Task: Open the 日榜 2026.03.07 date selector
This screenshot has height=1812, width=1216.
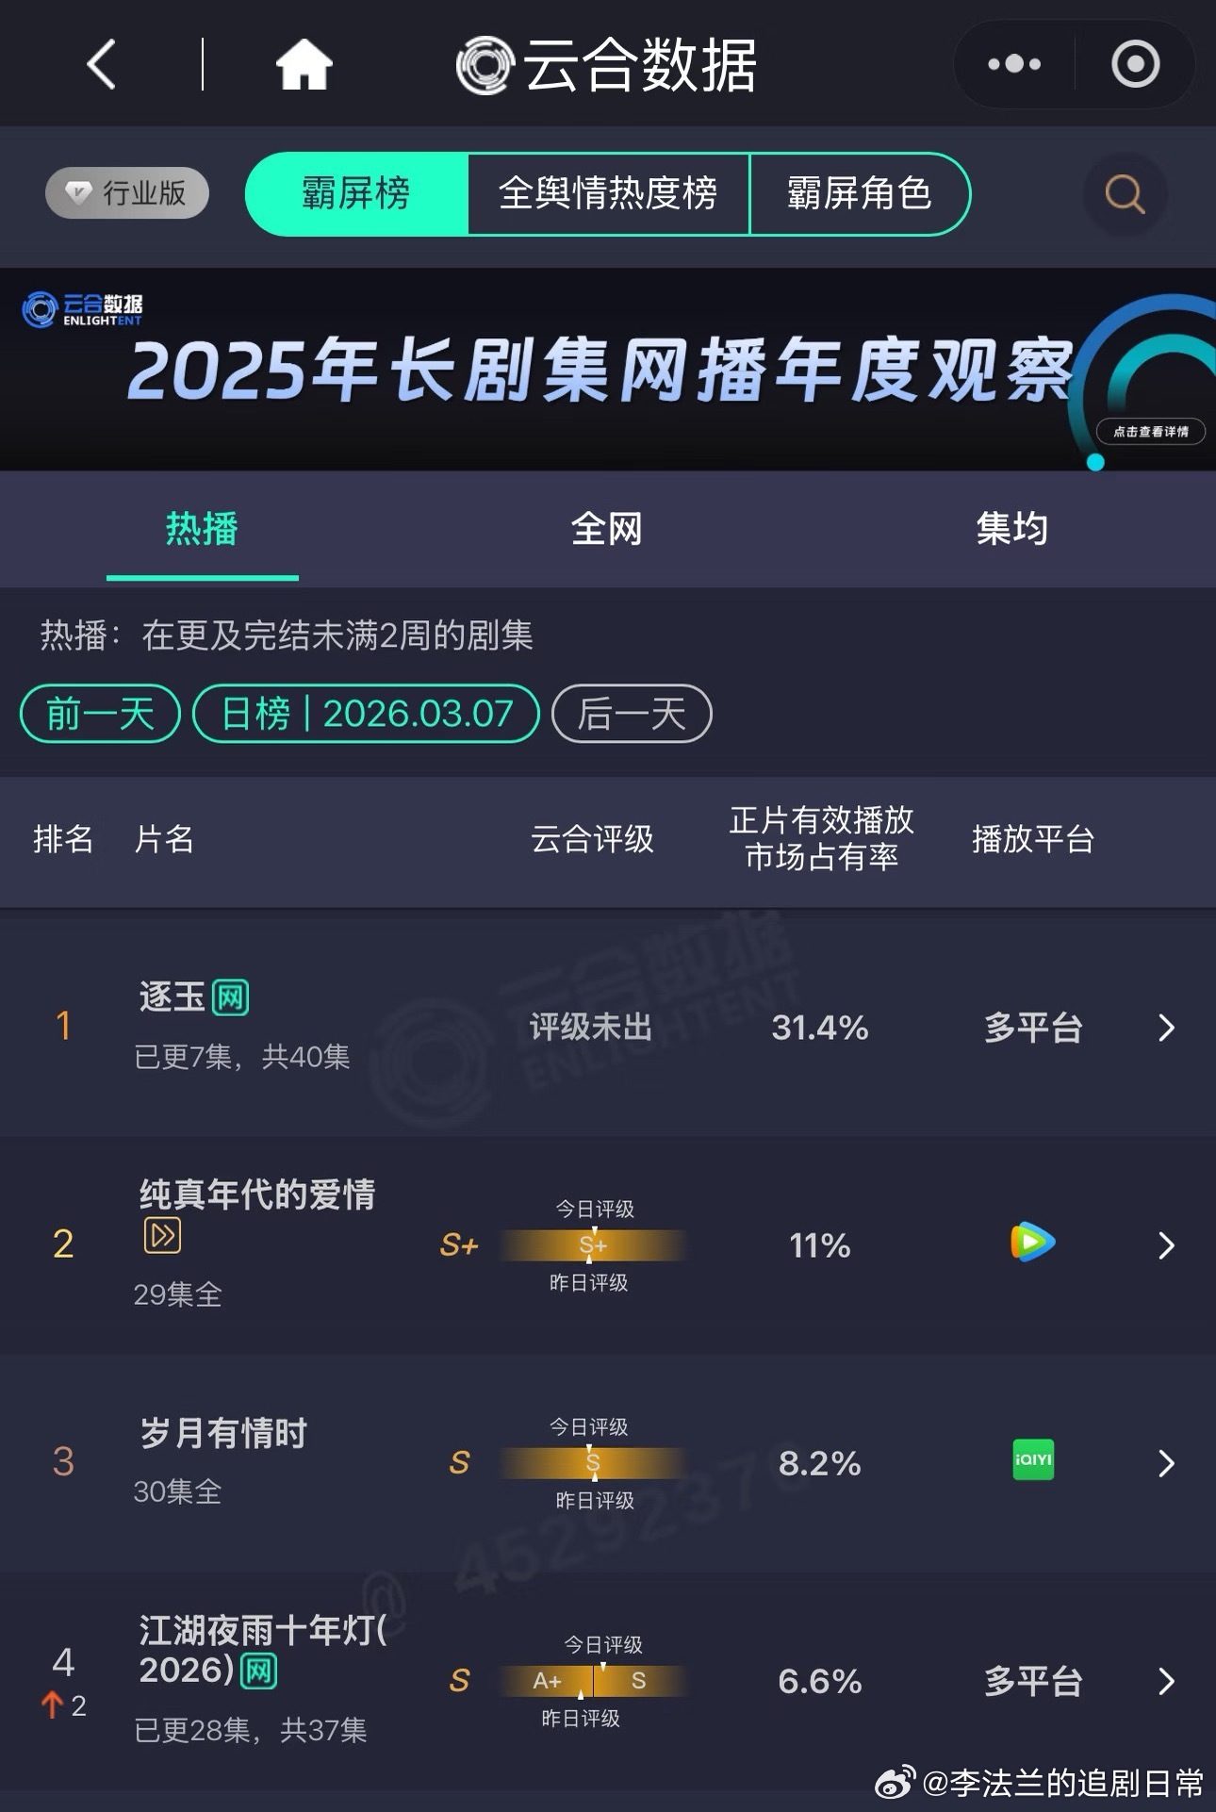Action: [366, 714]
